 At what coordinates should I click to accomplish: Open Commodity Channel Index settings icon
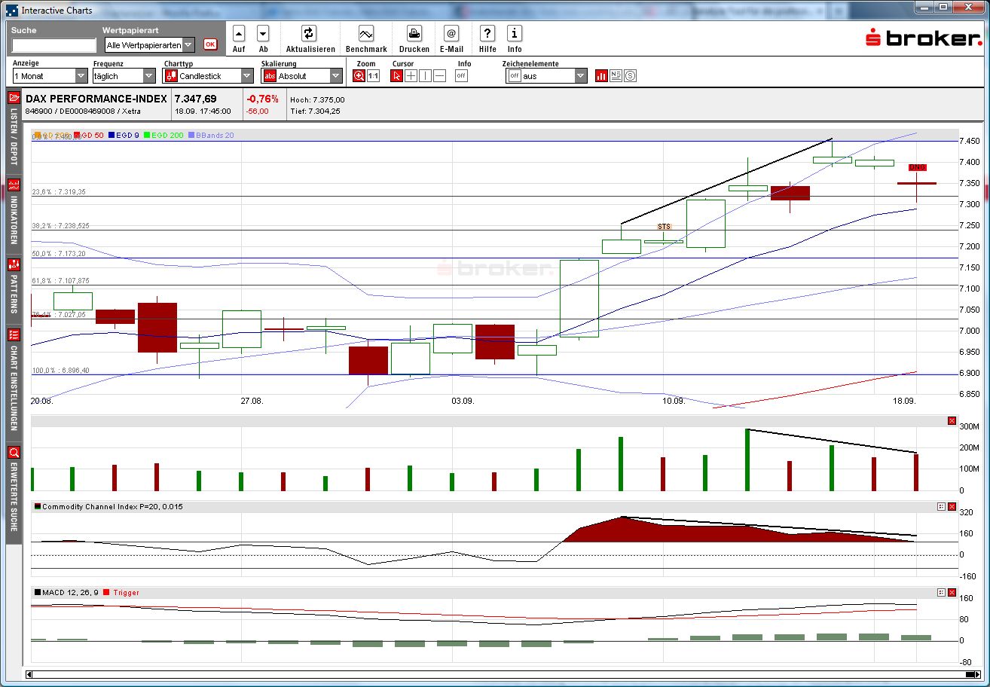coord(941,507)
